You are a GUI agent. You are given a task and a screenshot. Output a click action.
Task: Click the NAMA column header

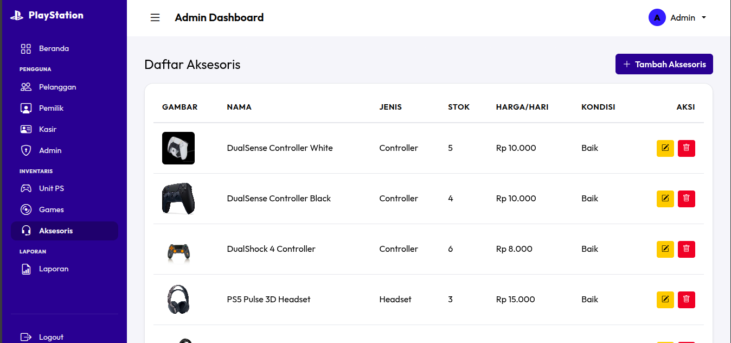click(x=239, y=107)
